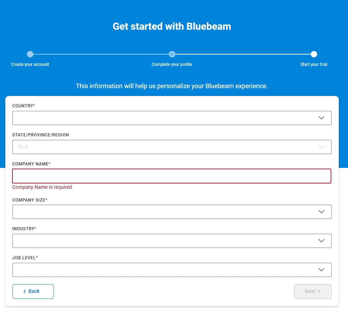Click the "Complete your profile" step circle
The width and height of the screenshot is (348, 317).
[x=172, y=54]
